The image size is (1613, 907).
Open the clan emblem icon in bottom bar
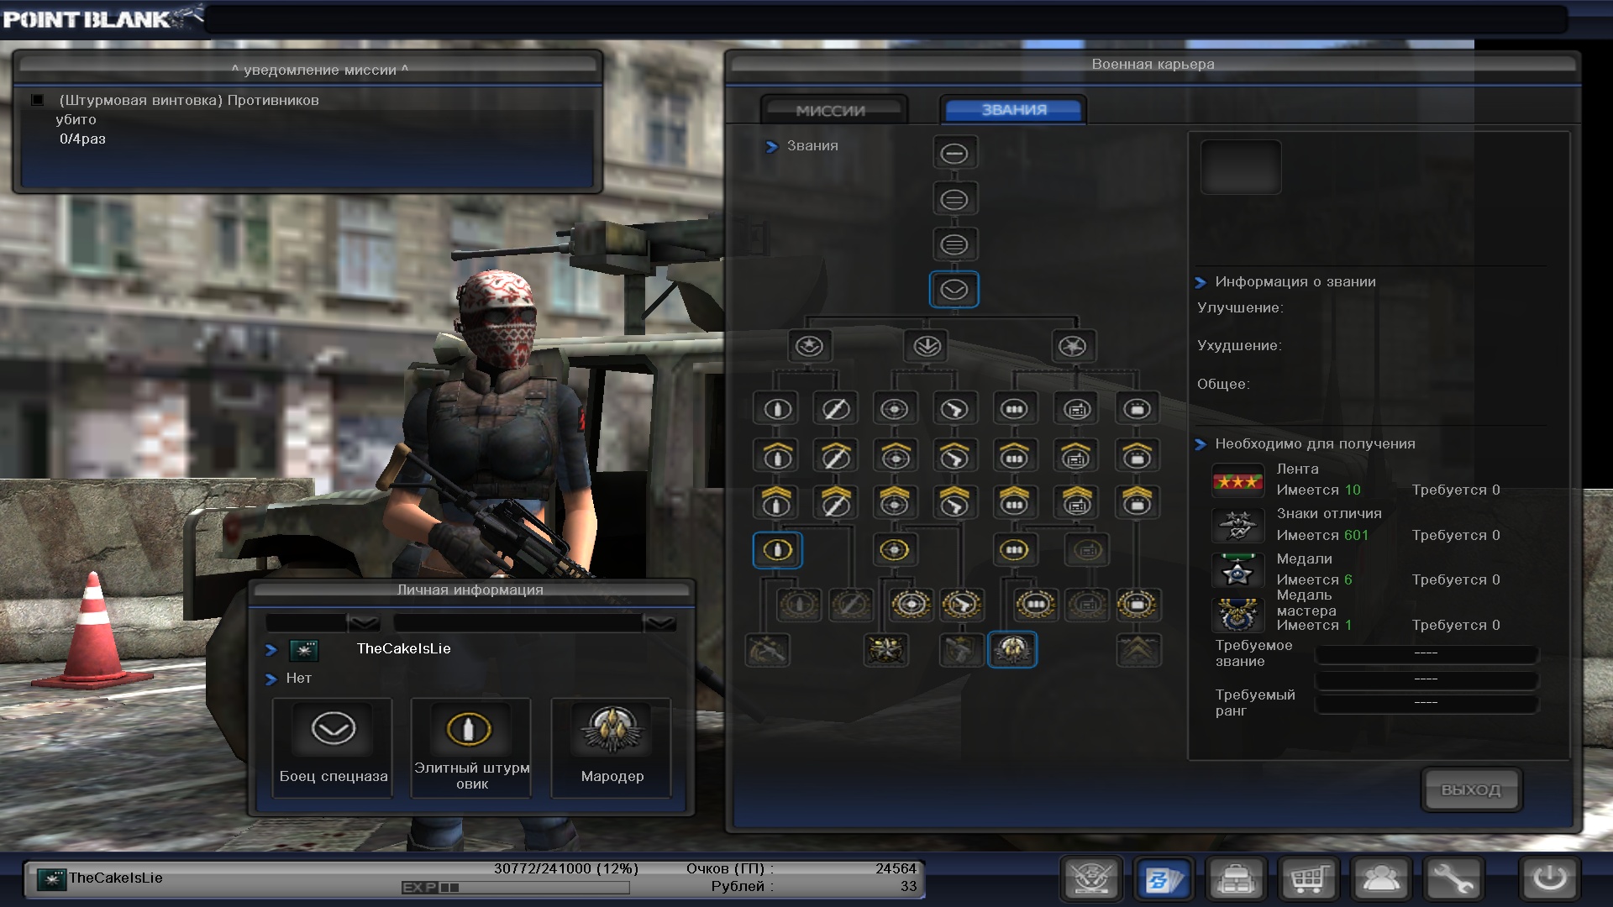point(1091,879)
